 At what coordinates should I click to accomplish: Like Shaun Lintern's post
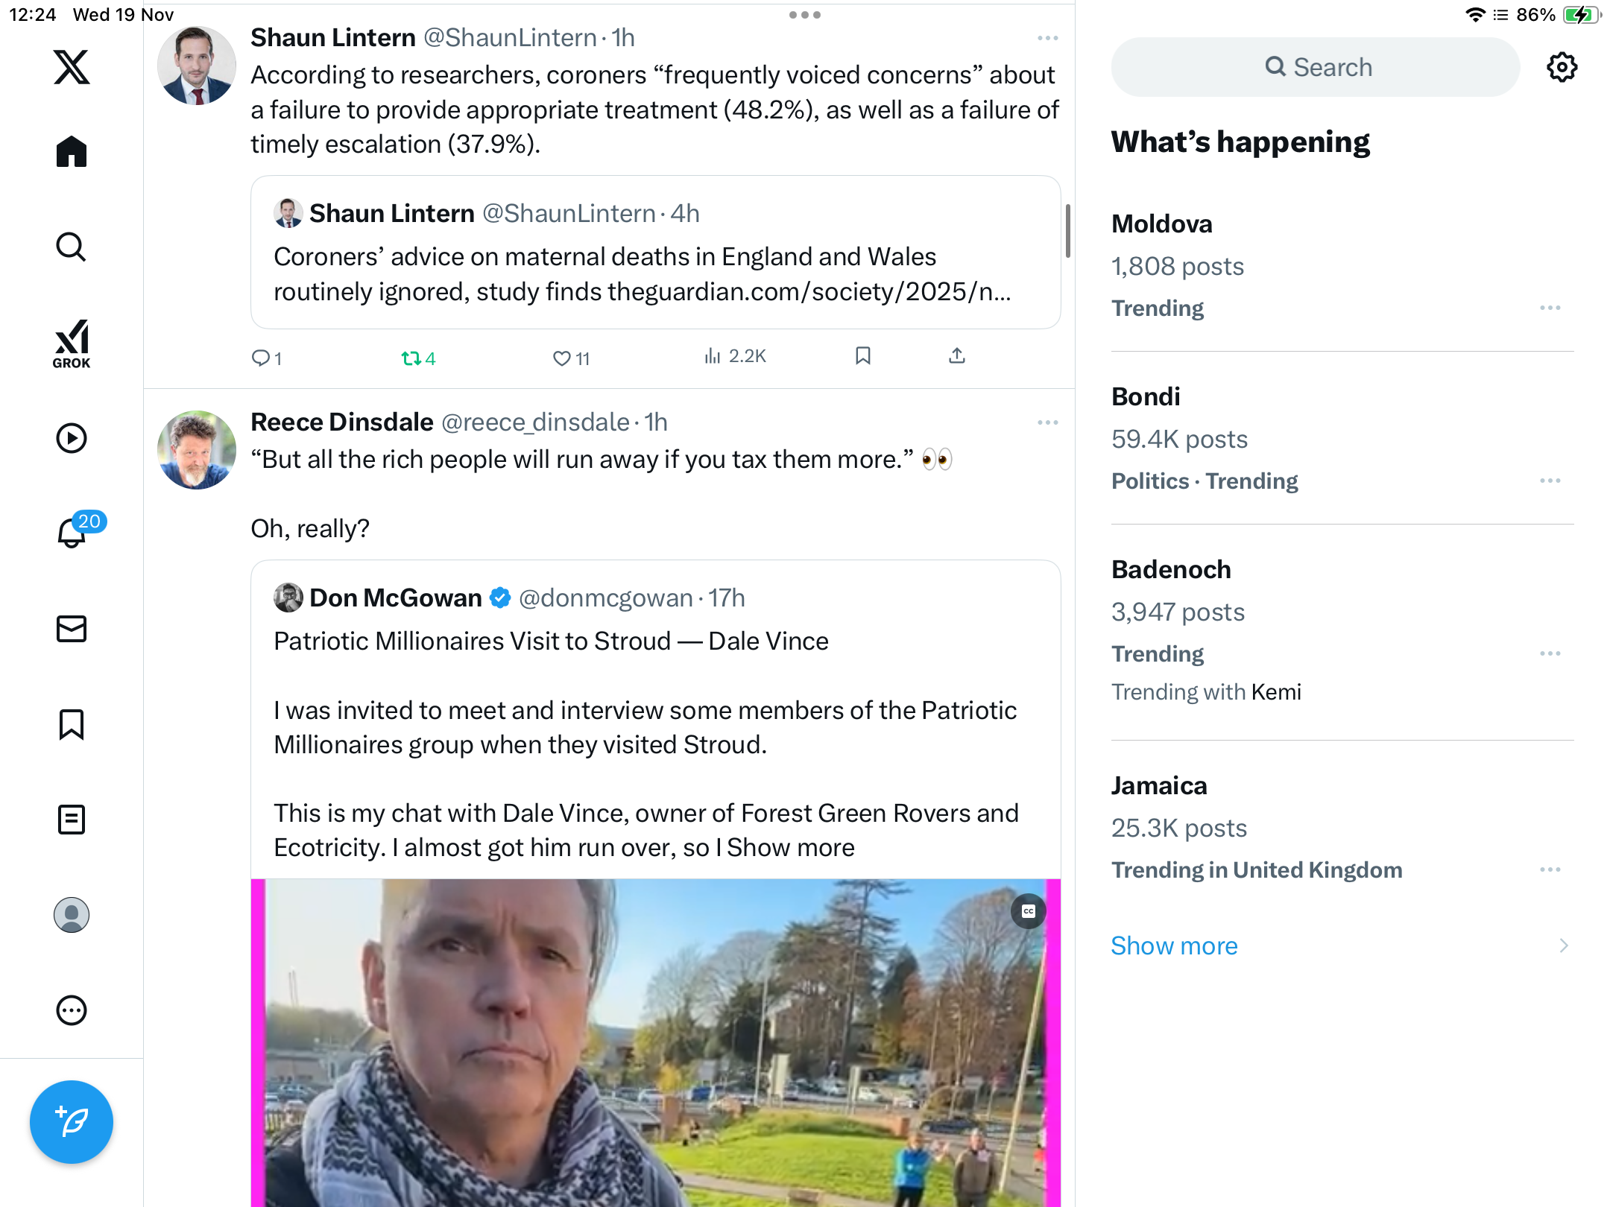click(x=562, y=358)
